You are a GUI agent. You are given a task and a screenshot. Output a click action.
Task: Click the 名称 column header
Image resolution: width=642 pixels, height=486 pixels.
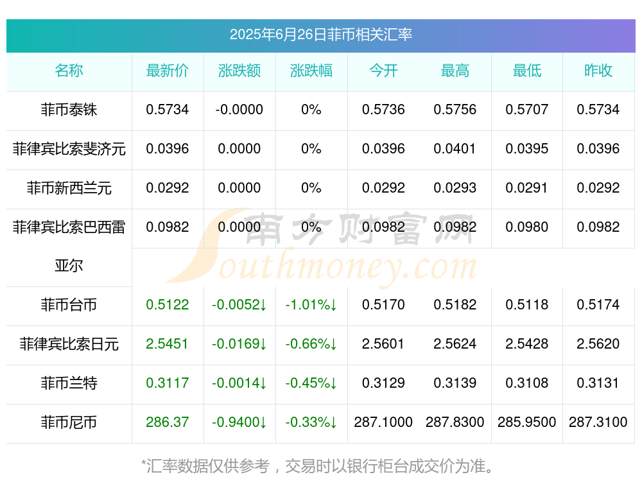pyautogui.click(x=69, y=71)
